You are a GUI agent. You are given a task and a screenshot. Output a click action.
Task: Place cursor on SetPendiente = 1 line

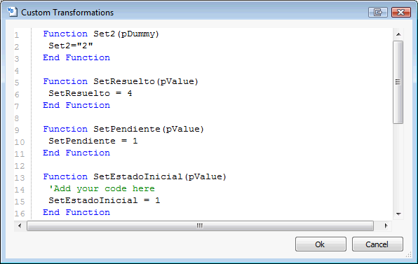(x=93, y=141)
